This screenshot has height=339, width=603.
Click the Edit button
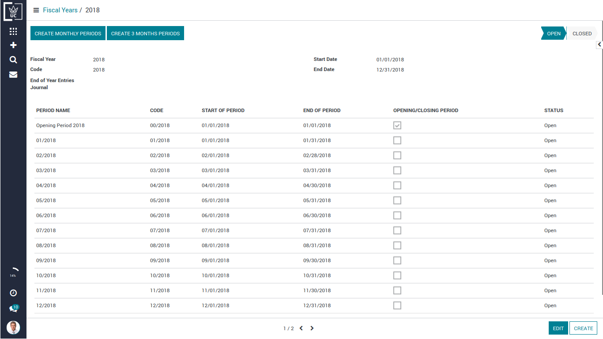558,328
